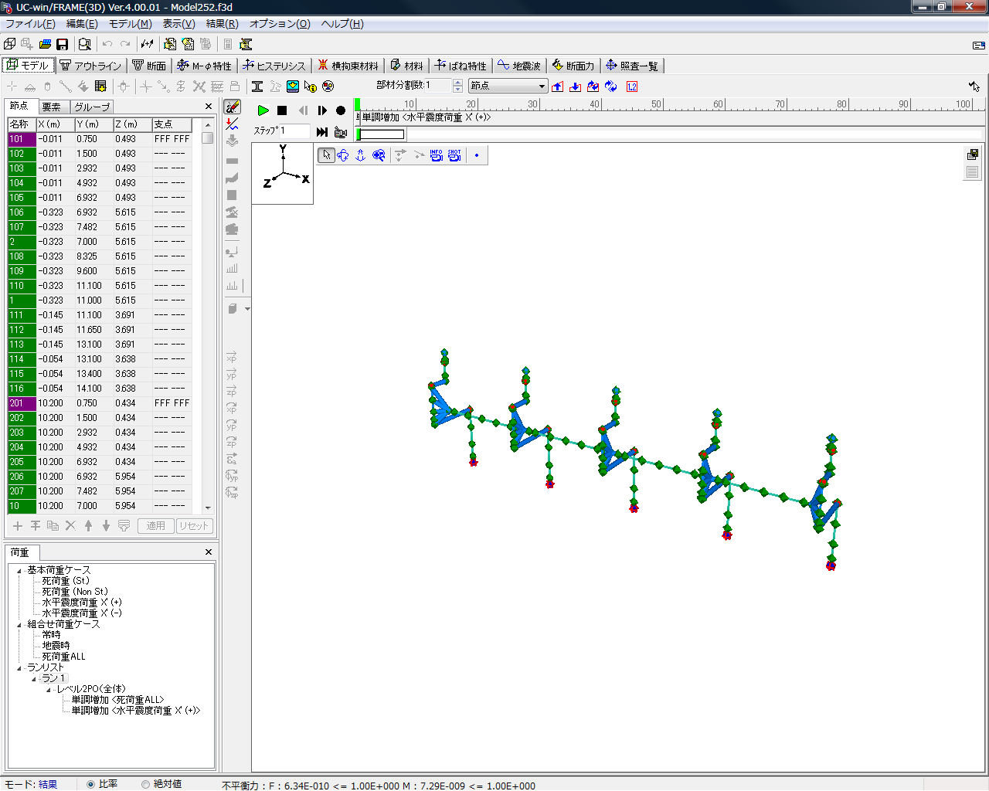Click the SHOT screenshot icon
989x791 pixels.
[x=454, y=155]
